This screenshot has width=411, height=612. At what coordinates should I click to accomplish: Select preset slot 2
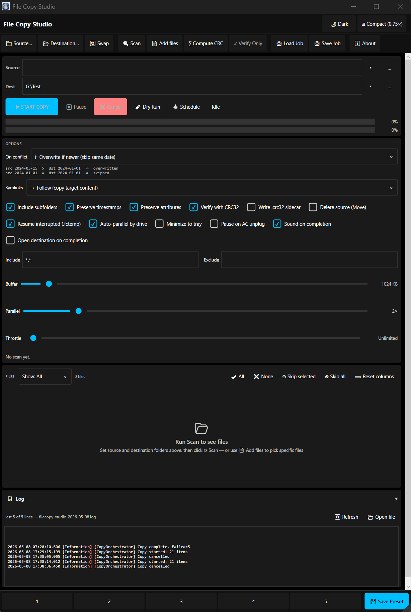tap(109, 601)
